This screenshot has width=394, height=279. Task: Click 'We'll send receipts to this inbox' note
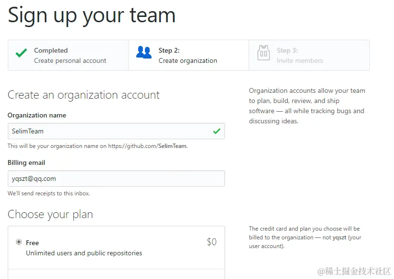[49, 193]
